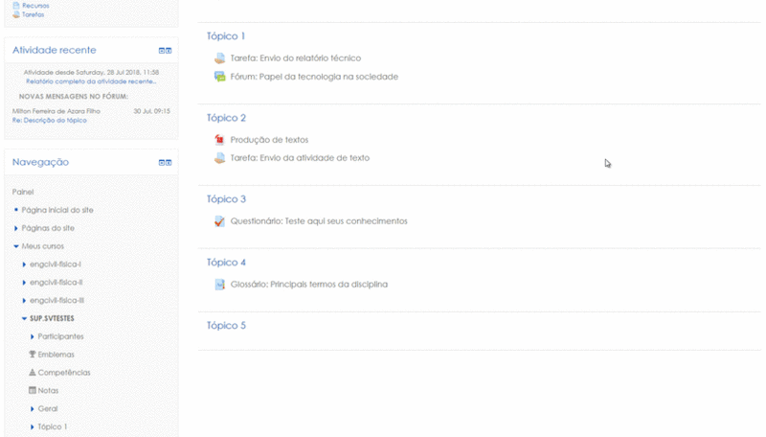This screenshot has width=766, height=437.
Task: Open the engcivil-fisica-I course
Action: point(56,264)
